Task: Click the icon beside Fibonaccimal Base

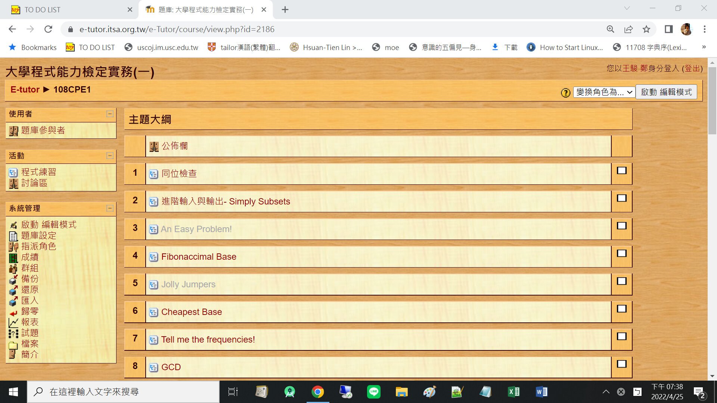Action: [153, 257]
